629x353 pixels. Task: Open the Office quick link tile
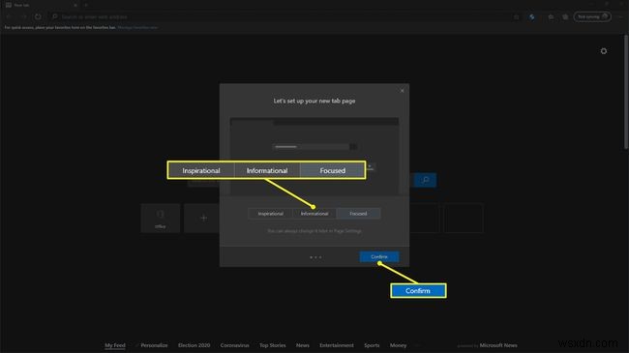click(161, 219)
